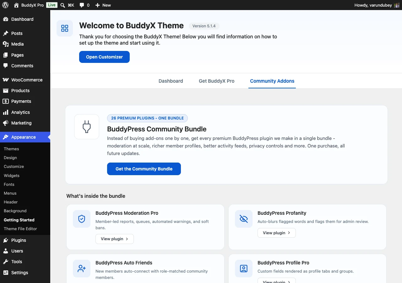Switch to the Get BuddyX Pro tab
402x283 pixels.
[217, 81]
